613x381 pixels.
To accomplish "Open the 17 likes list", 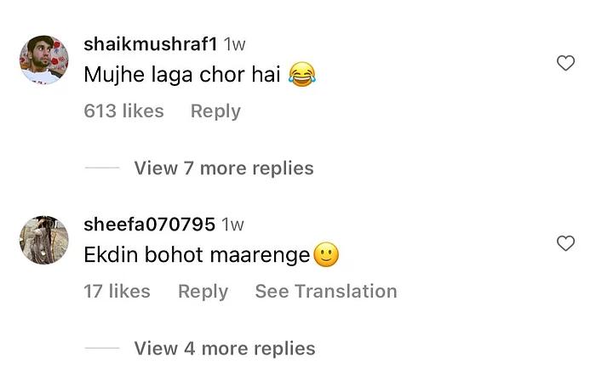I will click(117, 291).
